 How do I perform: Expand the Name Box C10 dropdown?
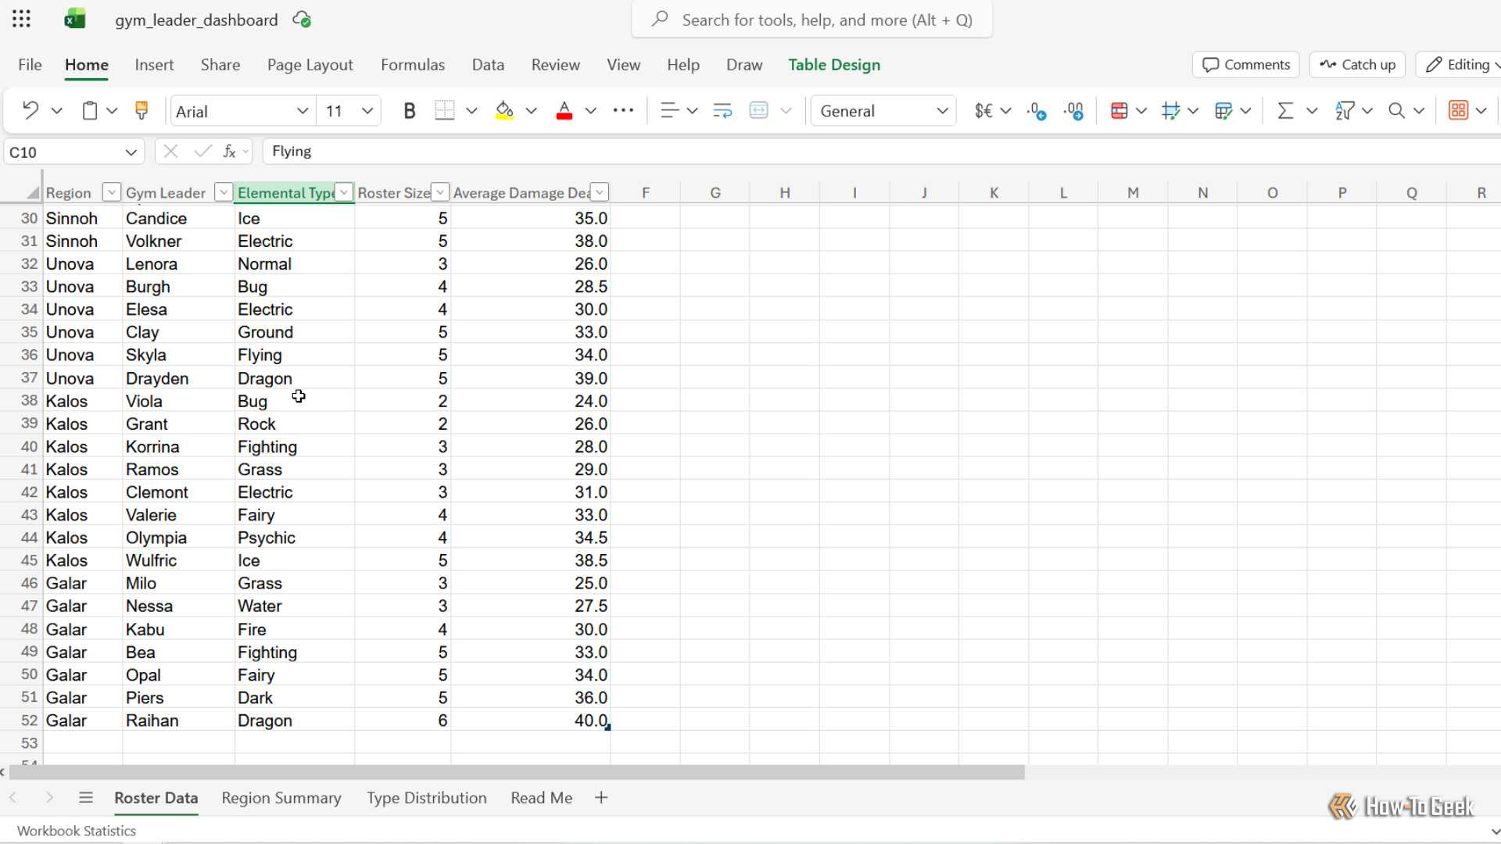pyautogui.click(x=131, y=152)
